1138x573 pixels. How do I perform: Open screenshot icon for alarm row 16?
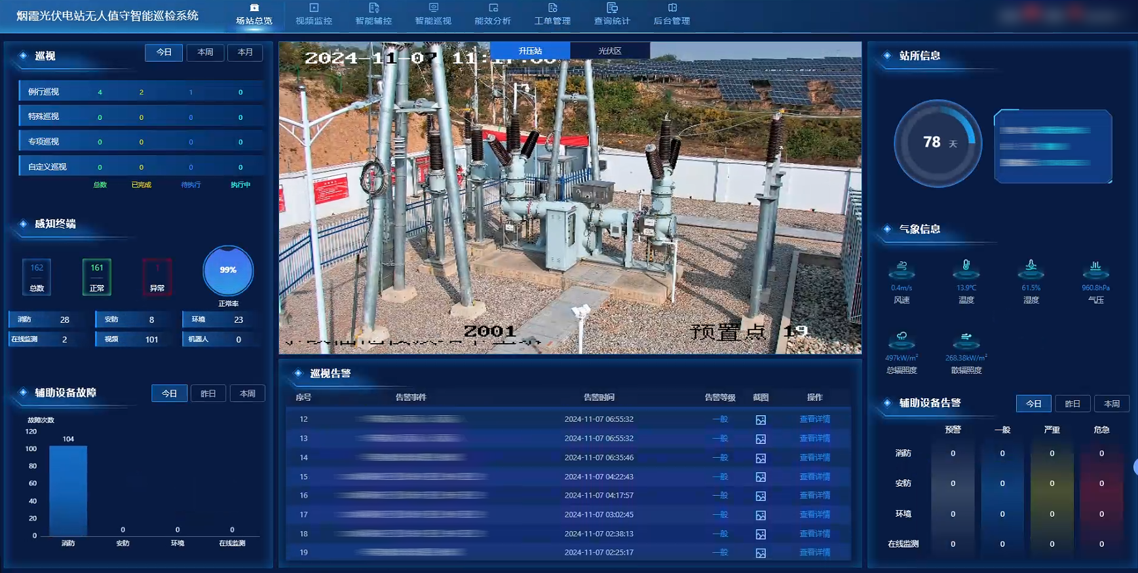(761, 496)
